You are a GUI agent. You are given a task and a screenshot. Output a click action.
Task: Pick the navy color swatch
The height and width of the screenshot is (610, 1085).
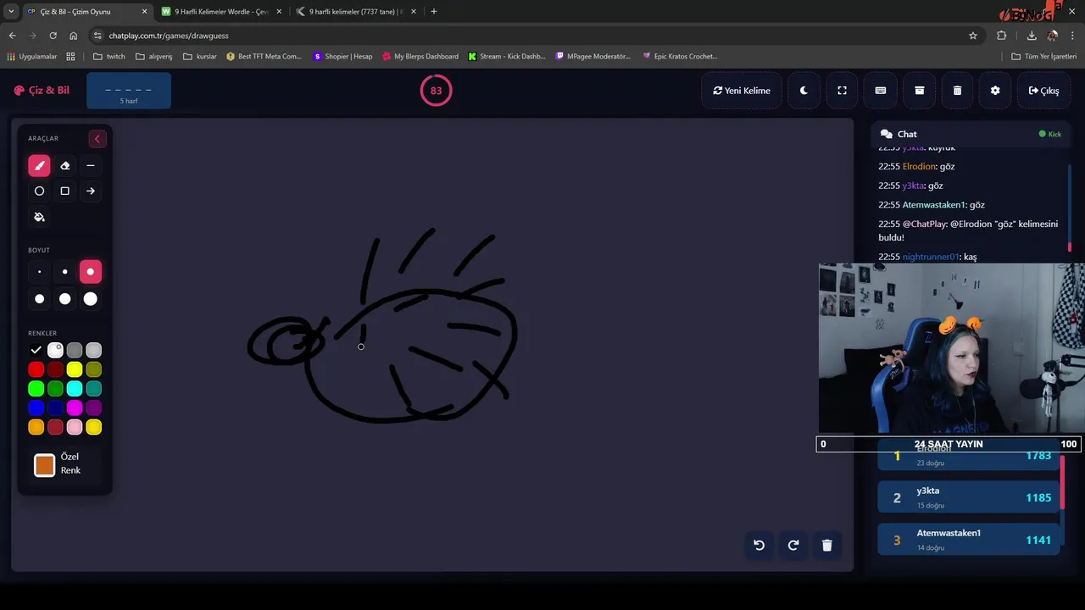pos(55,408)
